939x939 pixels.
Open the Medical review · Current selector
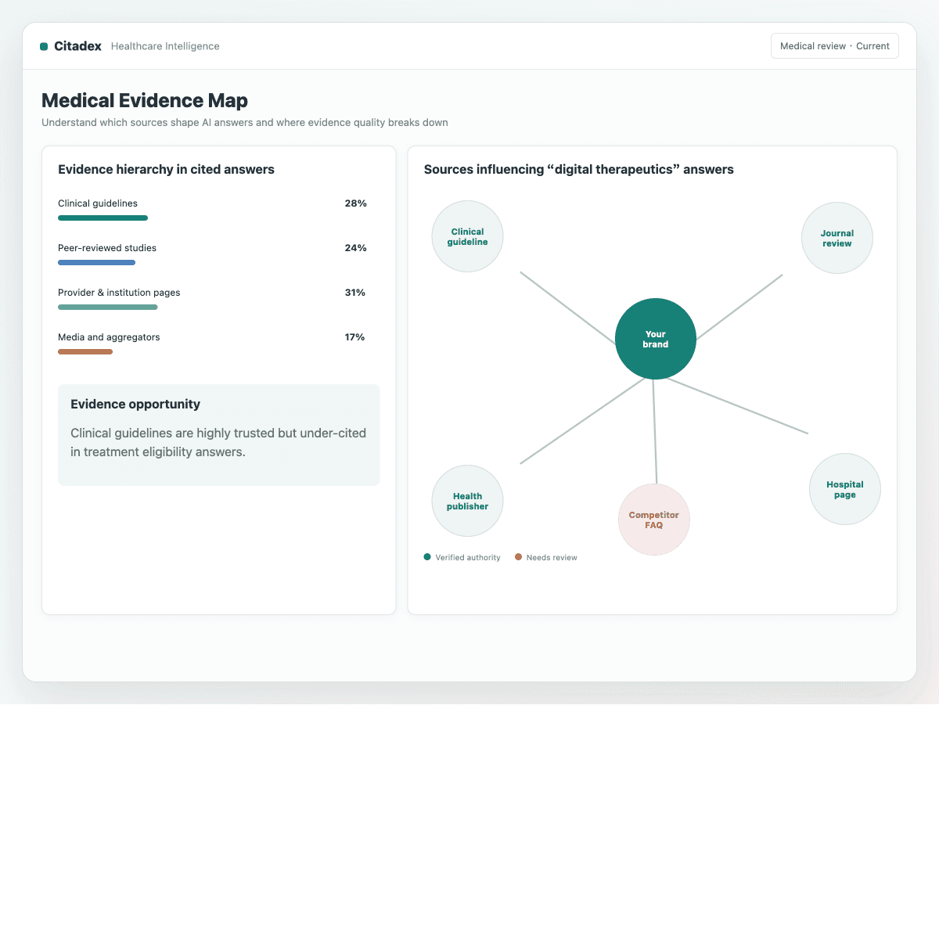pyautogui.click(x=835, y=46)
